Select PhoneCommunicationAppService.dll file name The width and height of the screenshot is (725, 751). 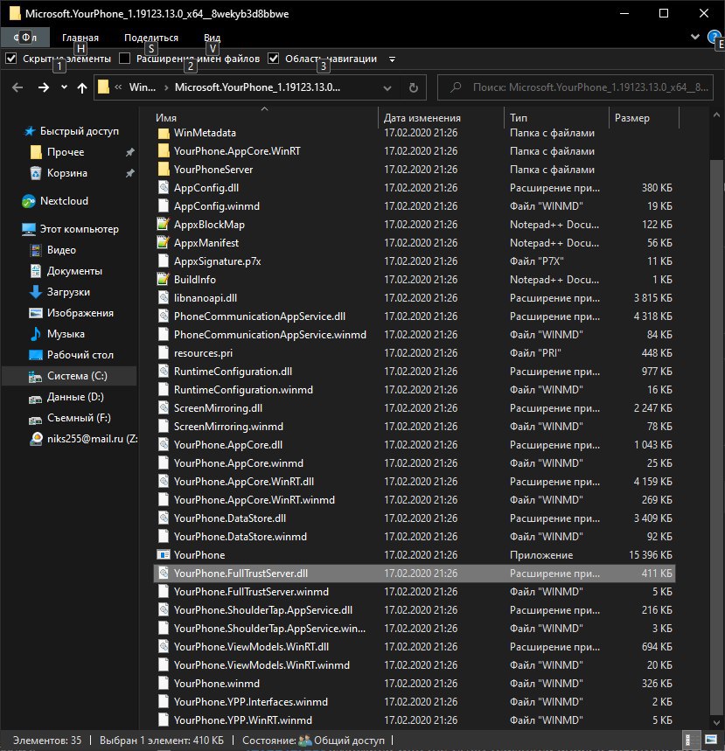[x=259, y=316]
